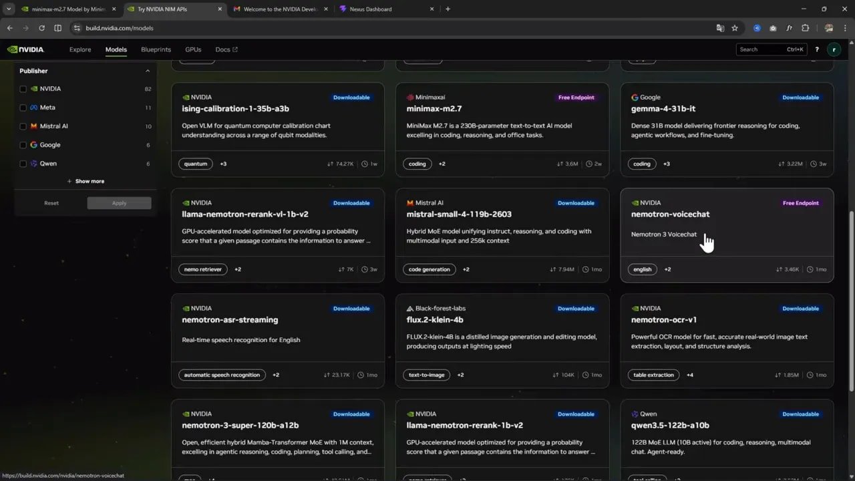Expand +4 tags on nemotron-ocr-v1 card
This screenshot has width=855, height=481.
click(x=689, y=375)
